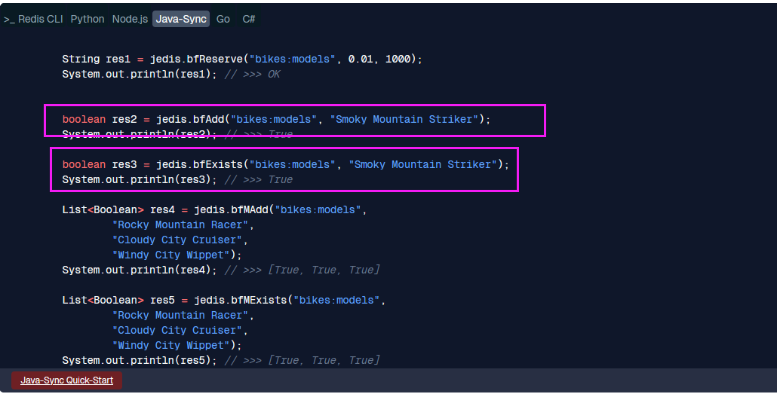Select the Python code tab
777x394 pixels.
88,19
